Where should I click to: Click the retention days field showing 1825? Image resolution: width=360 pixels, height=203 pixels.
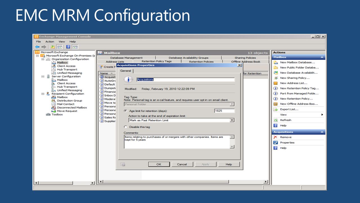click(224, 111)
